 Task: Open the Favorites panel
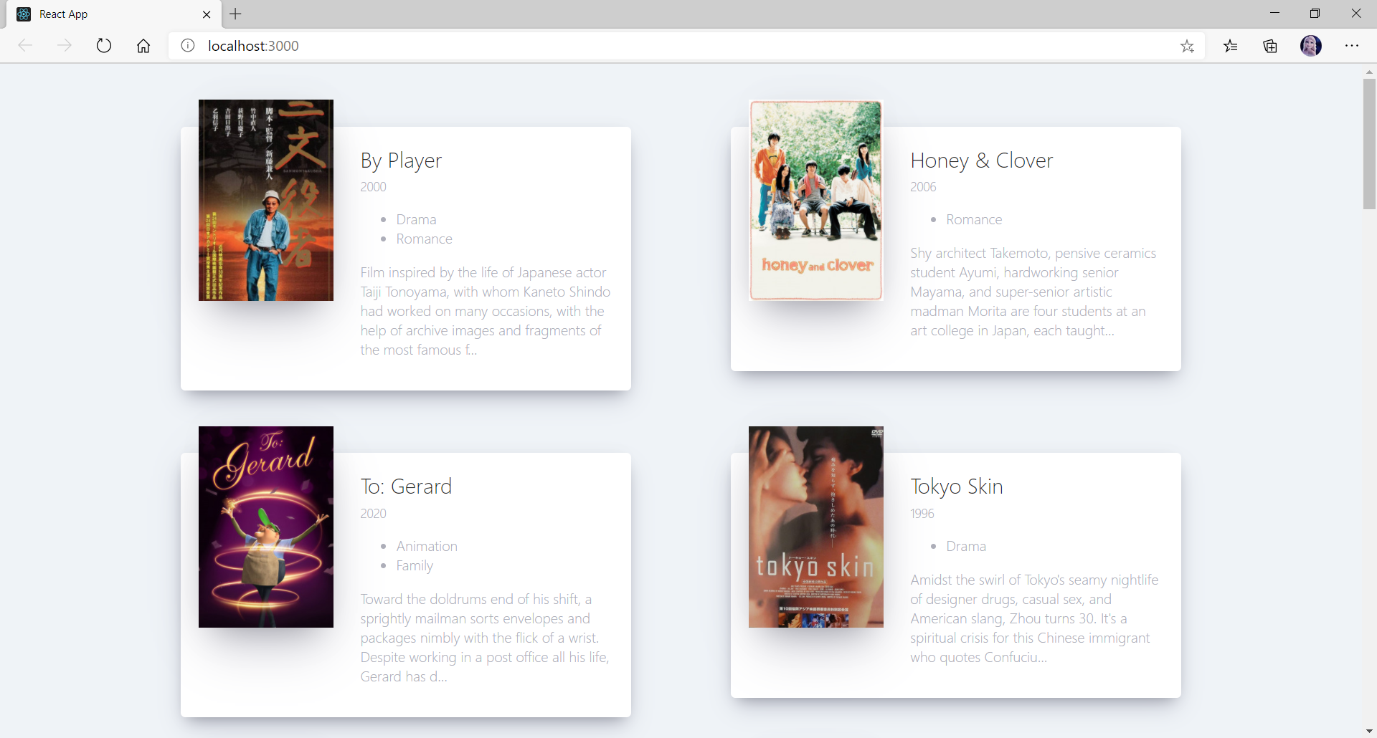(1231, 45)
